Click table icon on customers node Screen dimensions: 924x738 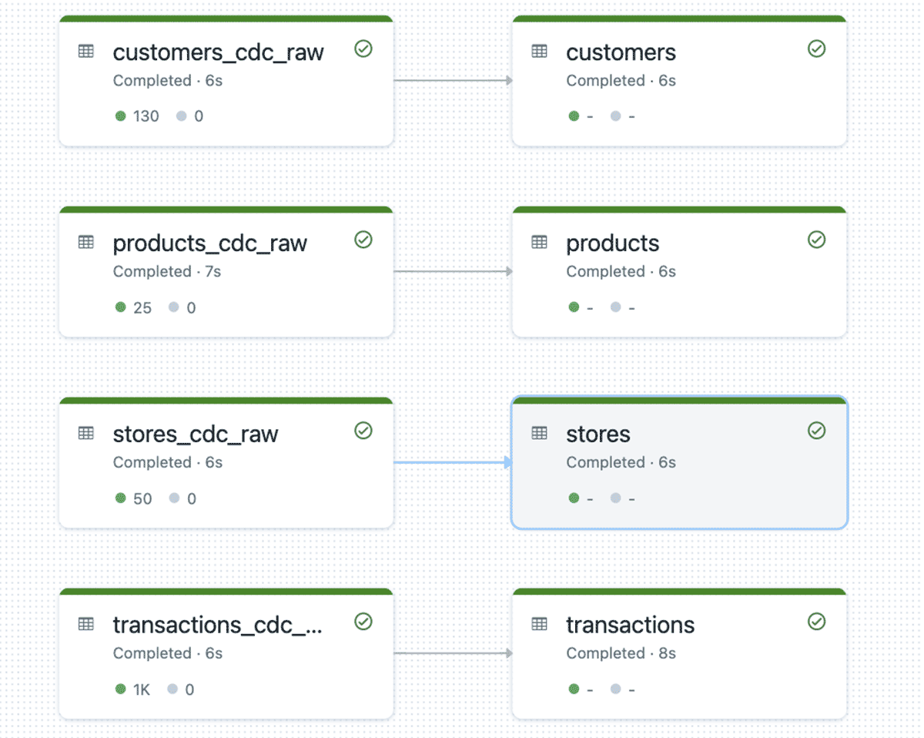pyautogui.click(x=540, y=52)
